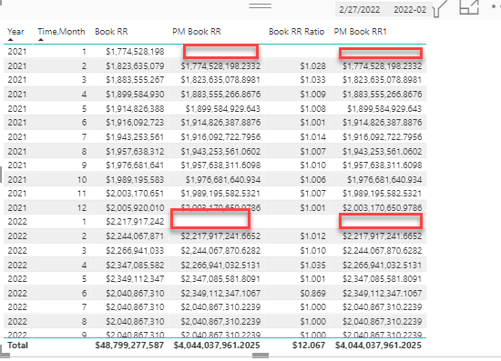Click ratio cell $0.869
This screenshot has width=501, height=361.
click(x=312, y=293)
